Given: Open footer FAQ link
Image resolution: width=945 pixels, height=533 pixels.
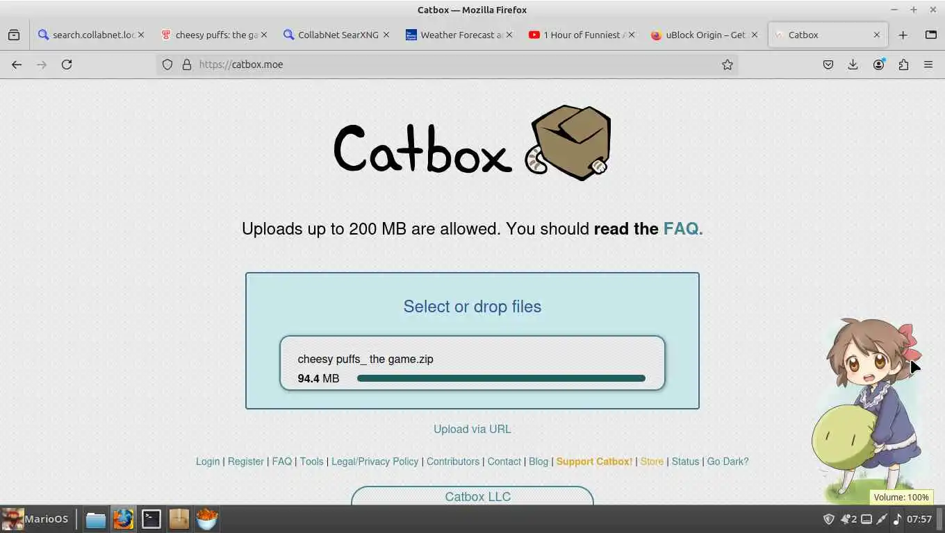Looking at the screenshot, I should click(x=282, y=462).
